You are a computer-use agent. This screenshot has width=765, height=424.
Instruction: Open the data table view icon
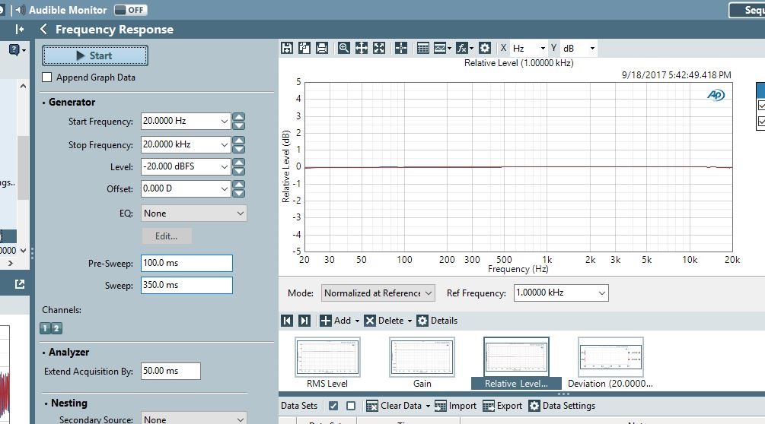coord(423,48)
